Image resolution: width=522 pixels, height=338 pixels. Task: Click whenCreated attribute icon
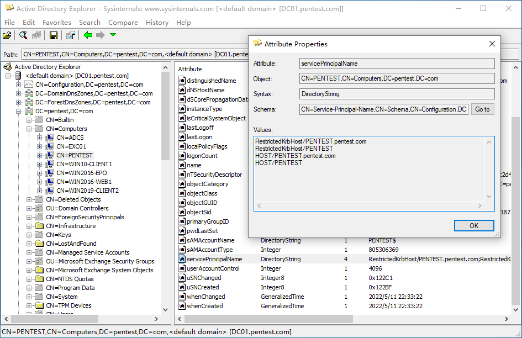[x=182, y=306]
